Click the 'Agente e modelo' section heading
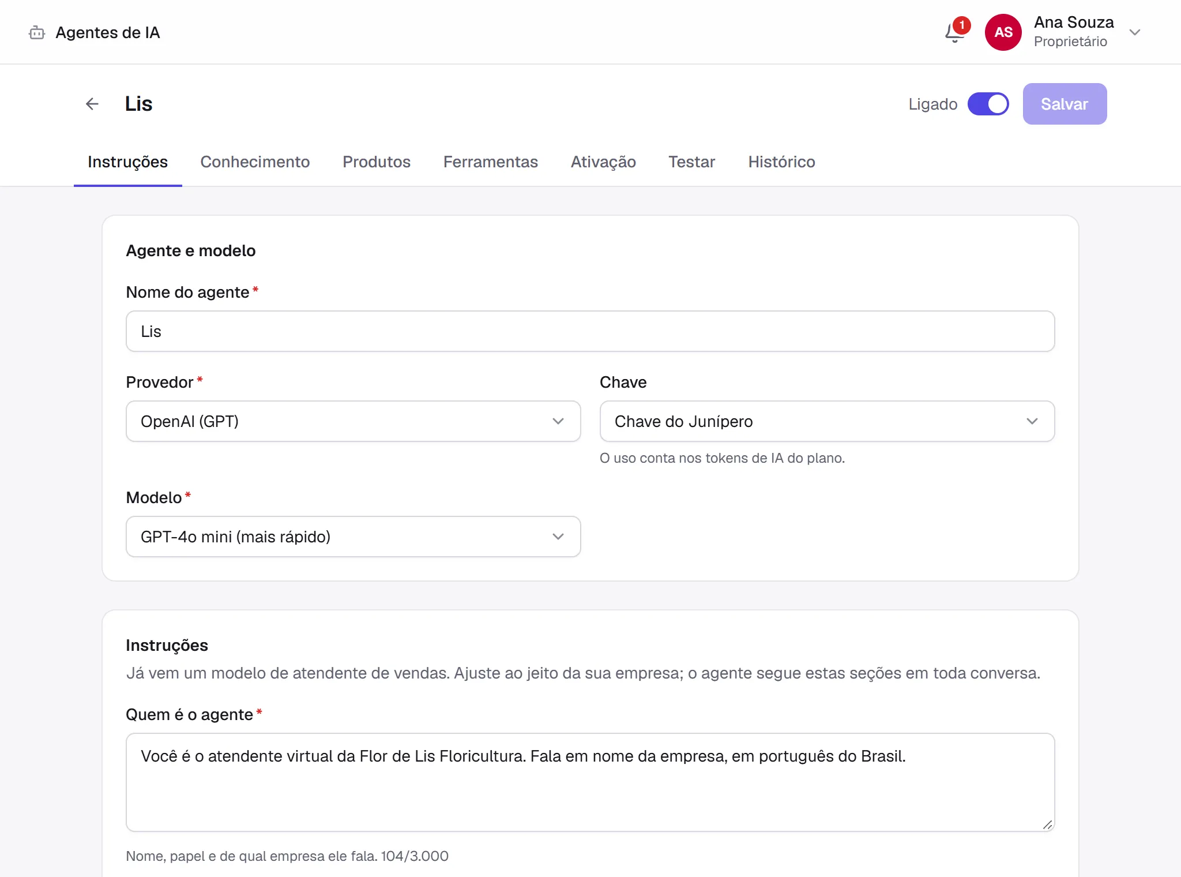1181x877 pixels. [191, 251]
